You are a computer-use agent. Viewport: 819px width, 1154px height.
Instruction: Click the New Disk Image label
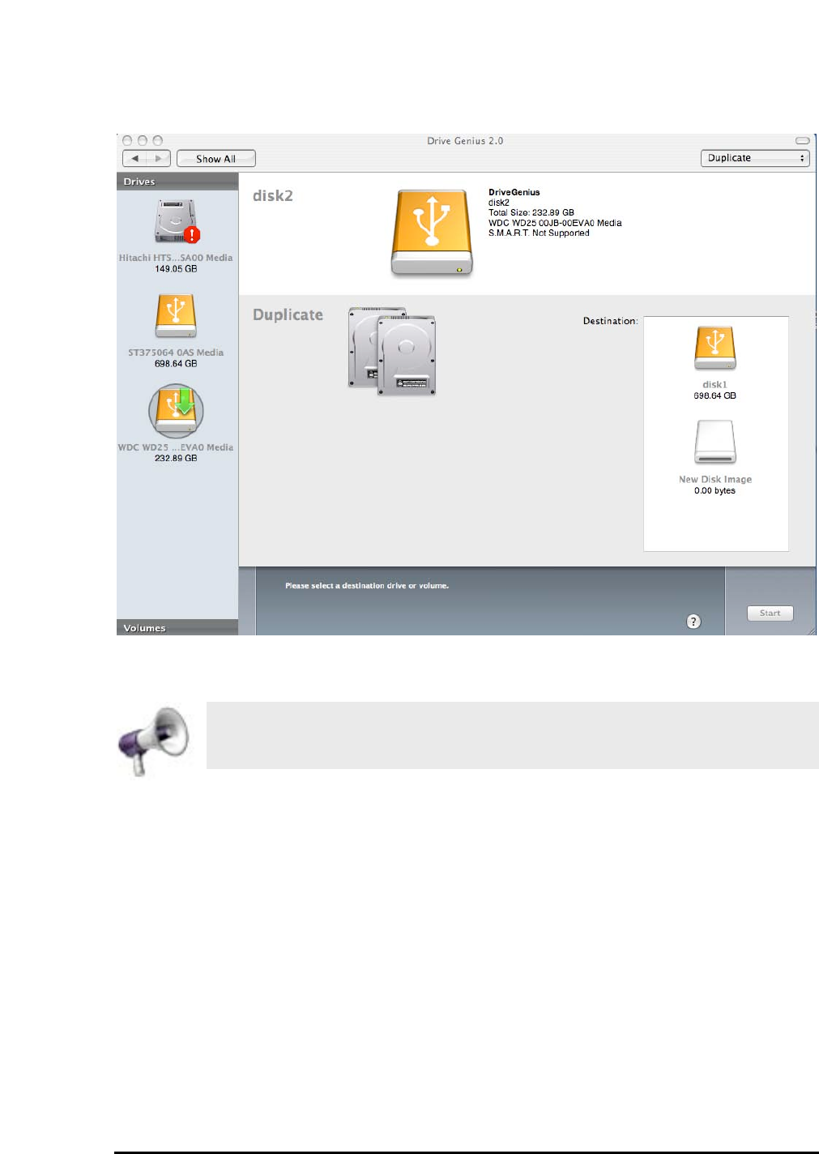715,480
